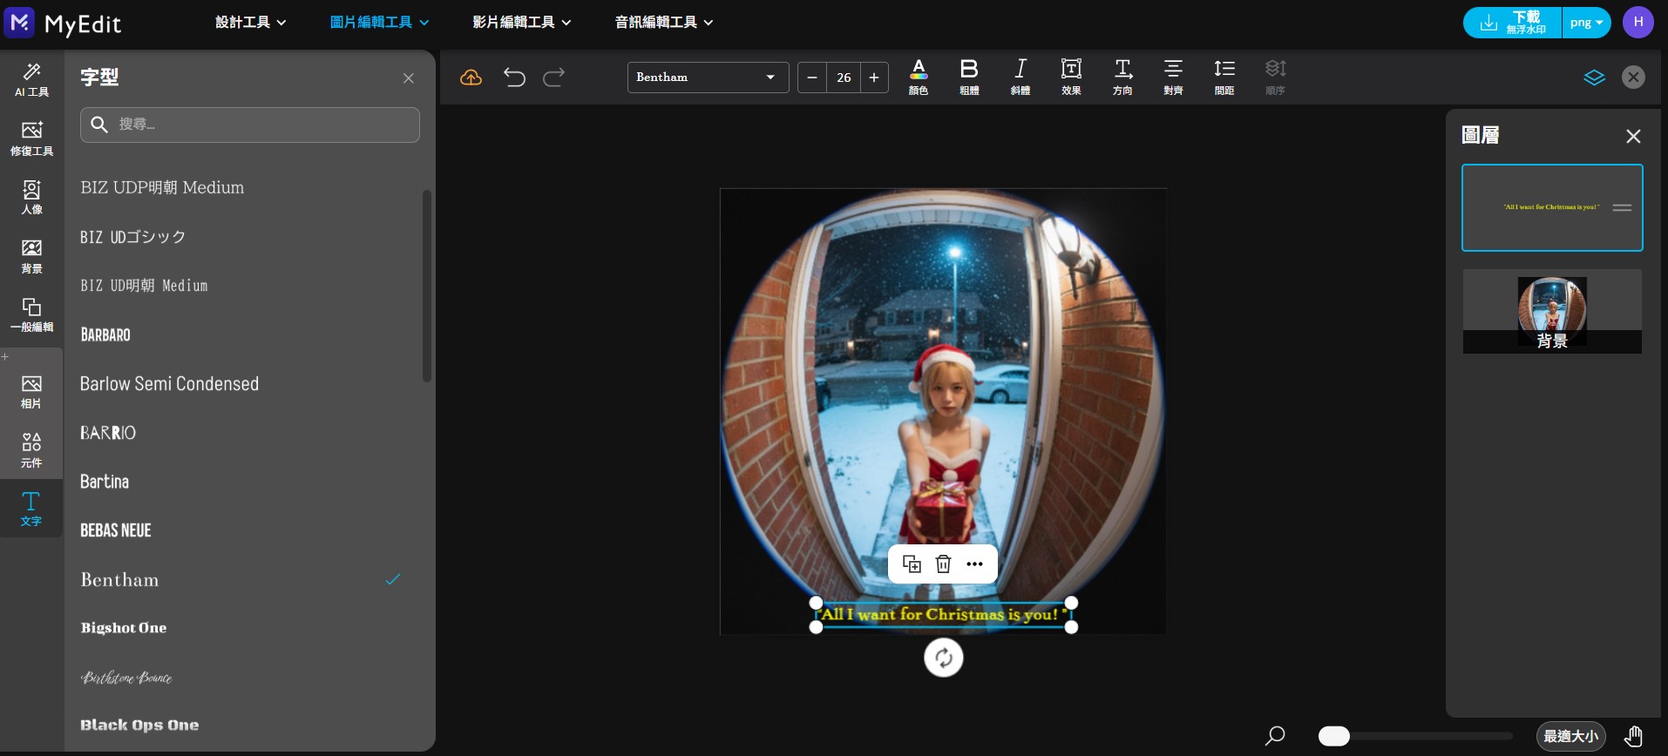The width and height of the screenshot is (1668, 756).
Task: Open the 順序 layer order options
Action: (x=1275, y=77)
